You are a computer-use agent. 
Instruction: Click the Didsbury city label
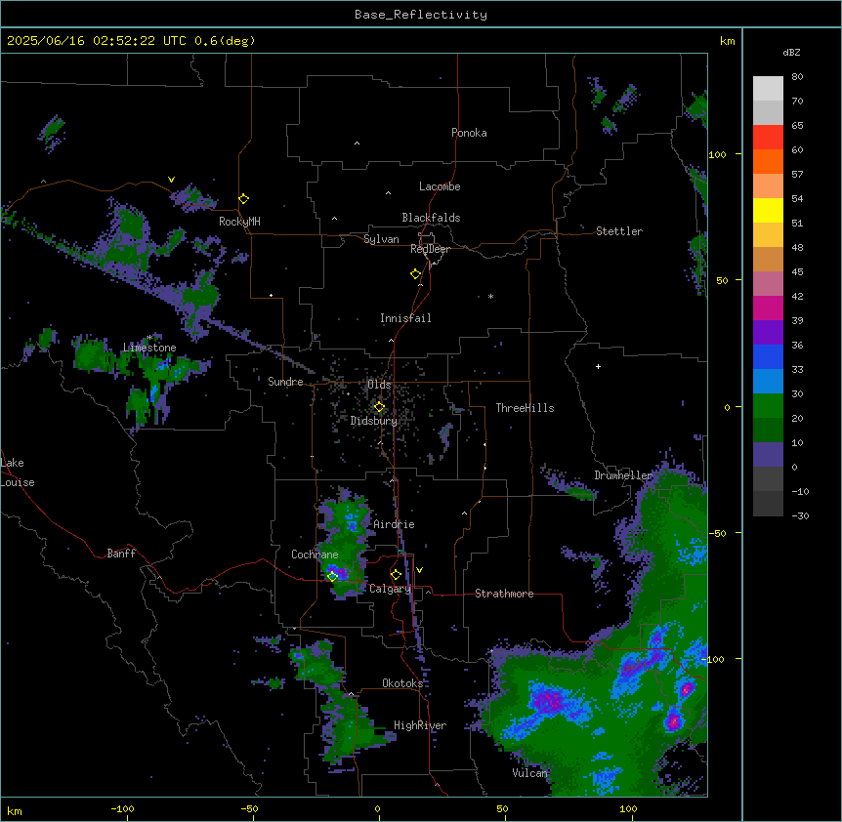(x=374, y=421)
